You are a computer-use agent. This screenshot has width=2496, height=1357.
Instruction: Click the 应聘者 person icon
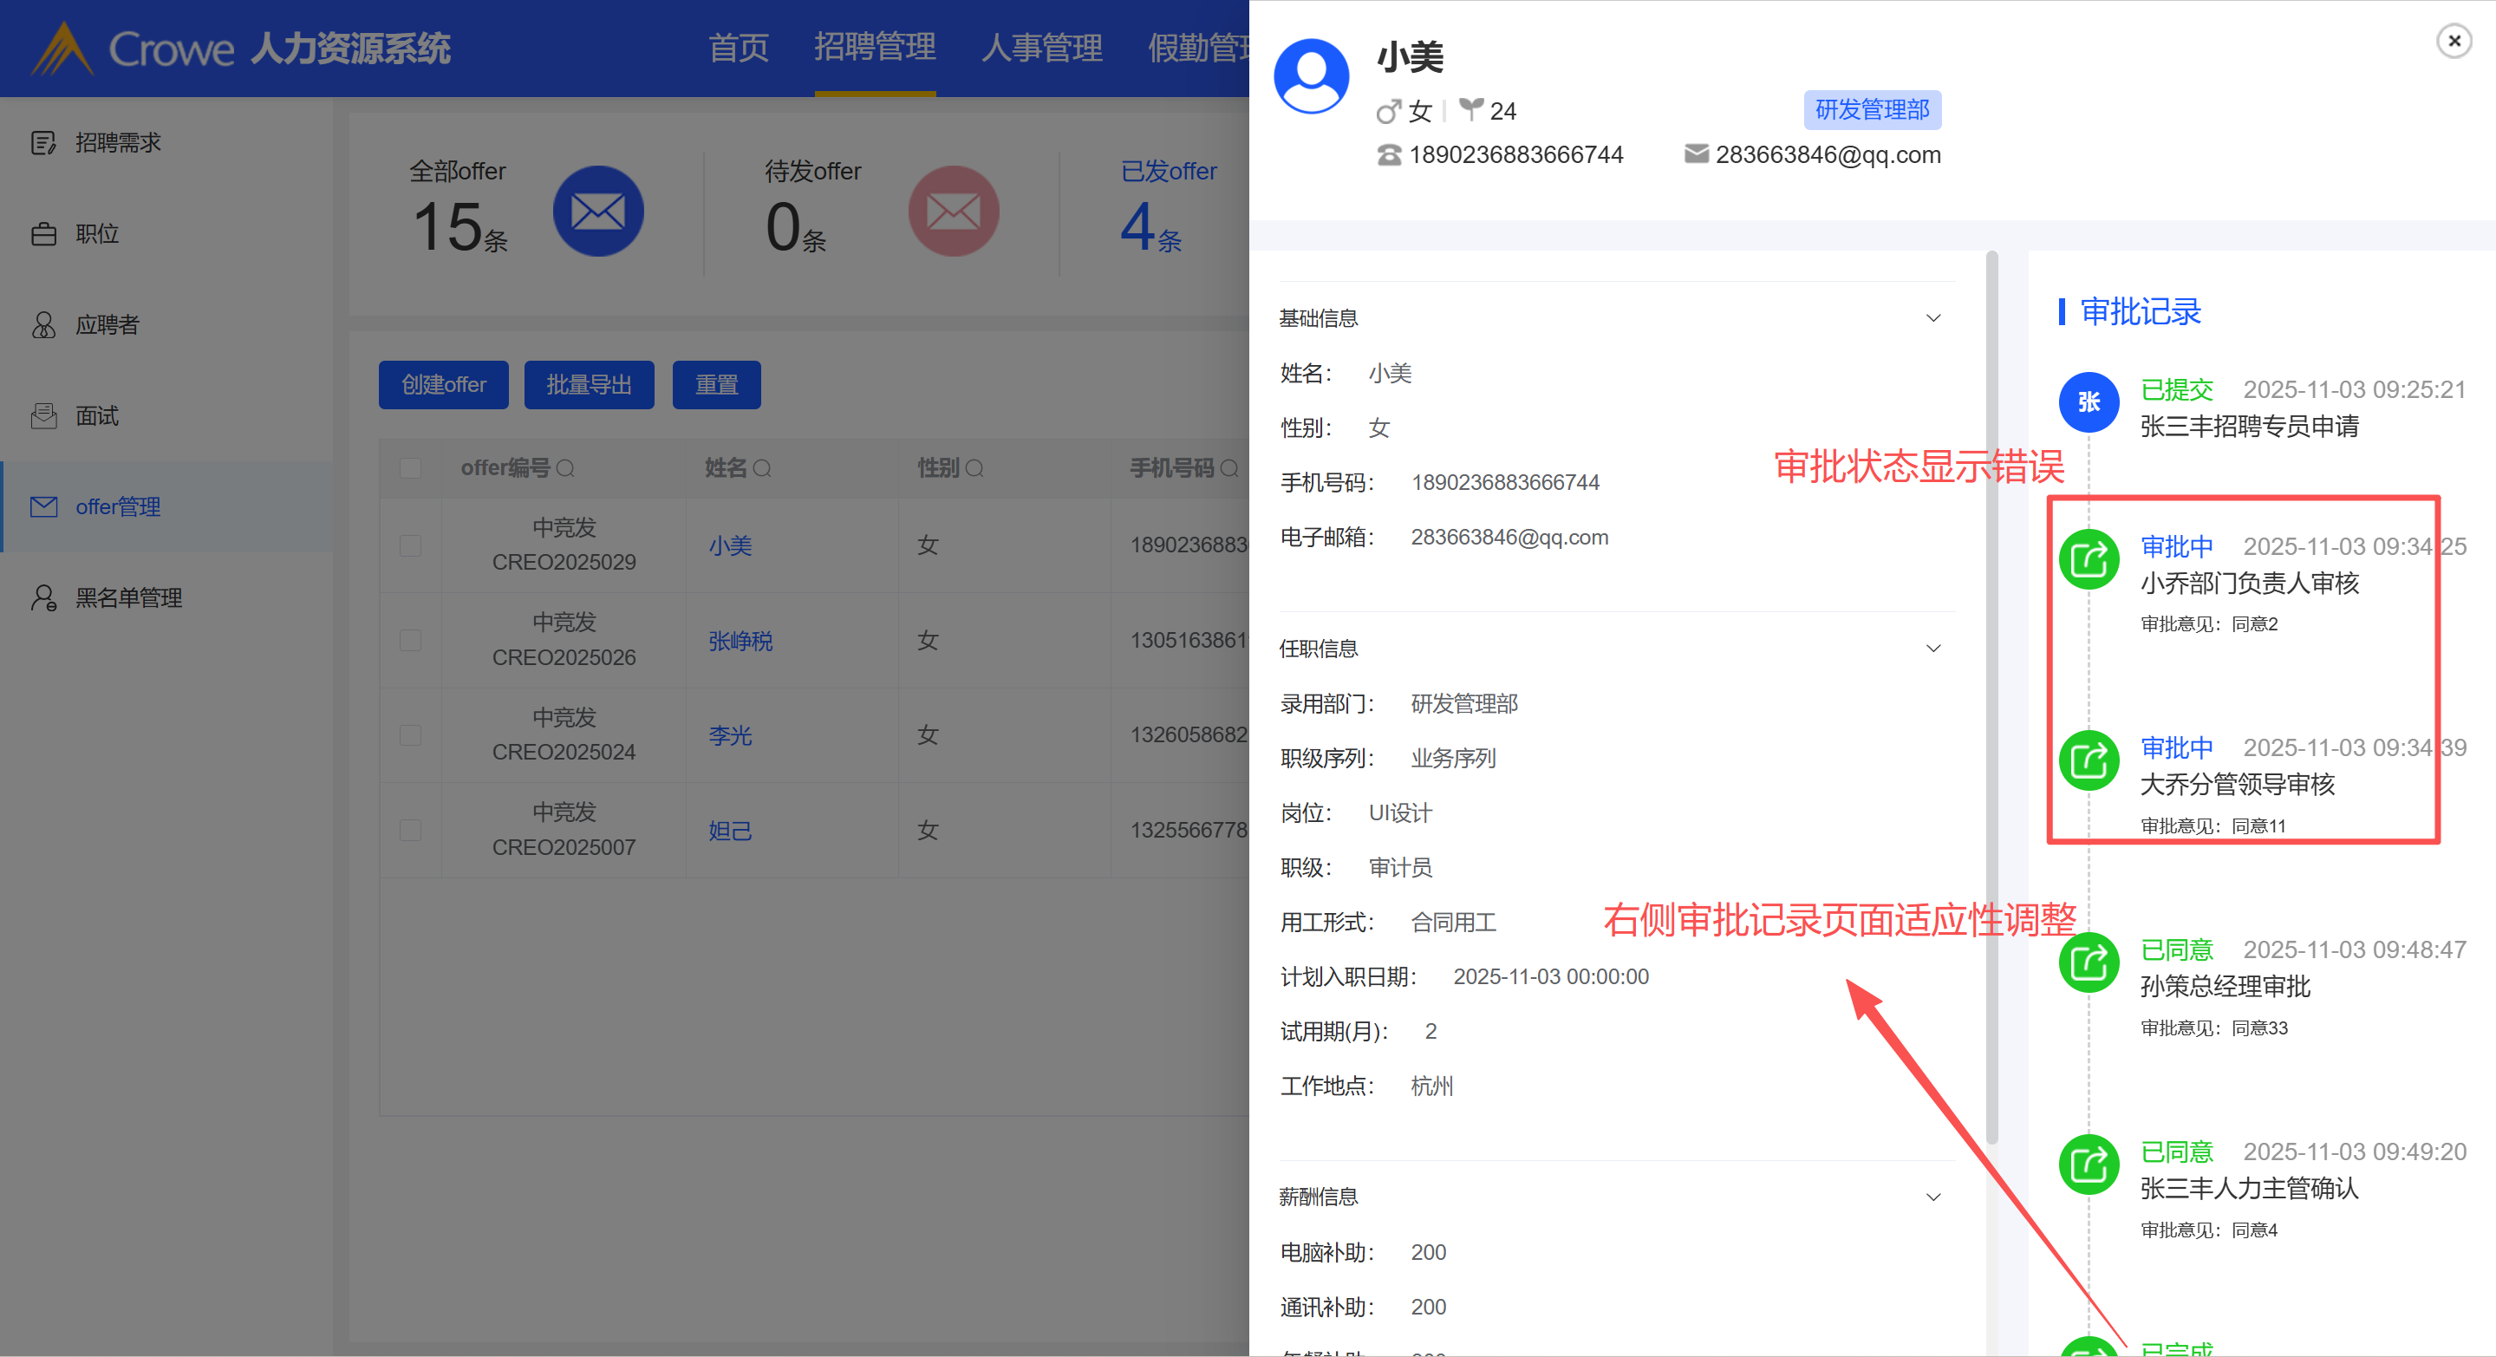[43, 324]
